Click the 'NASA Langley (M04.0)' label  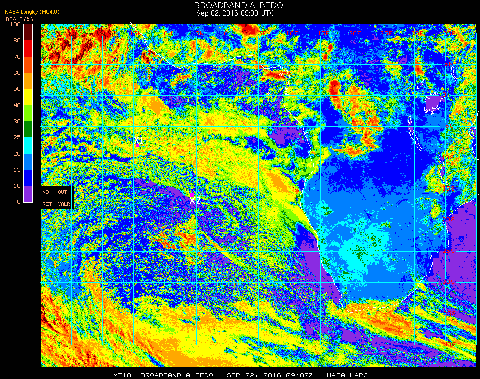click(x=32, y=12)
